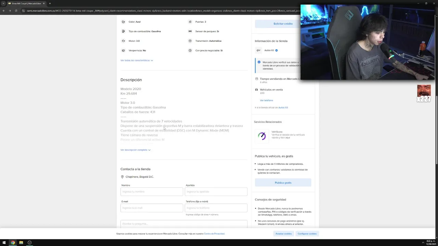Click the E-mail input field

click(152, 208)
